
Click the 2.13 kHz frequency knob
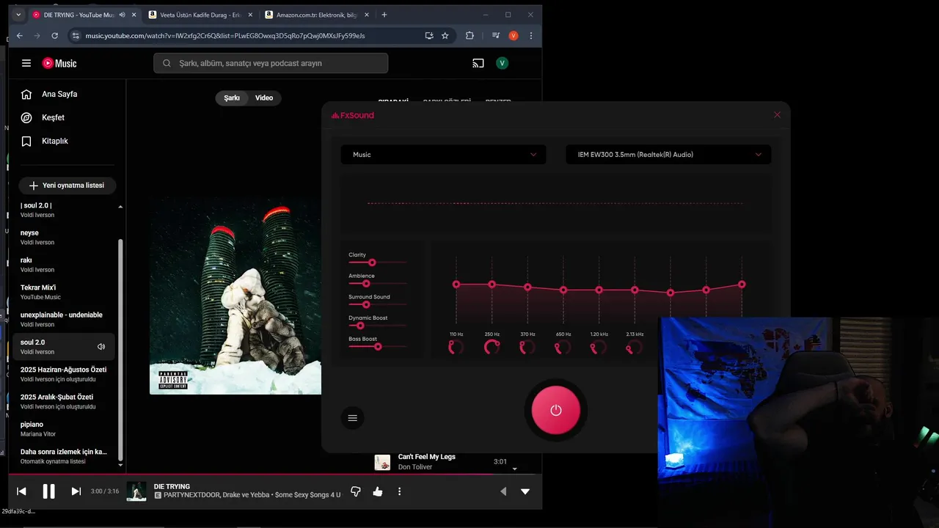(635, 347)
